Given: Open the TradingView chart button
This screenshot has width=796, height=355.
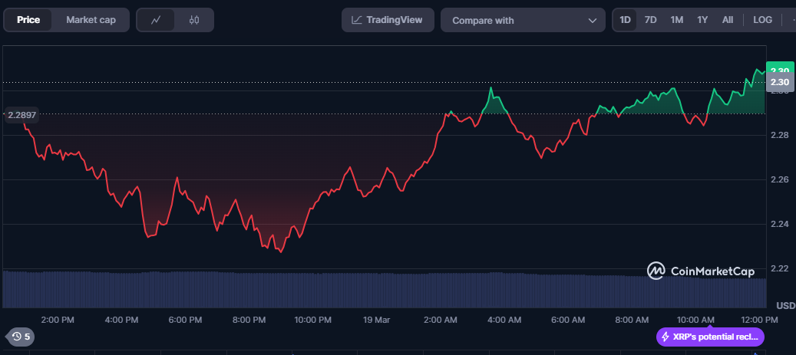Looking at the screenshot, I should click(x=388, y=20).
